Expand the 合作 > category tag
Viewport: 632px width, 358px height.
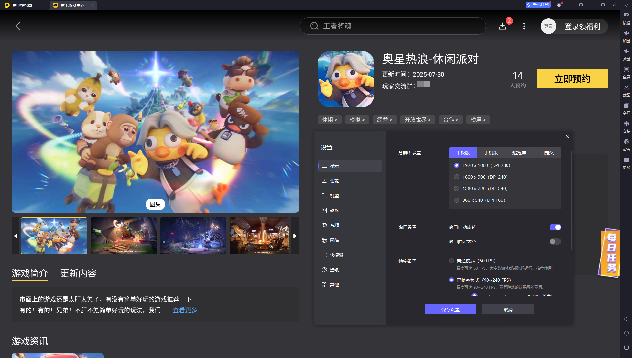coord(451,120)
